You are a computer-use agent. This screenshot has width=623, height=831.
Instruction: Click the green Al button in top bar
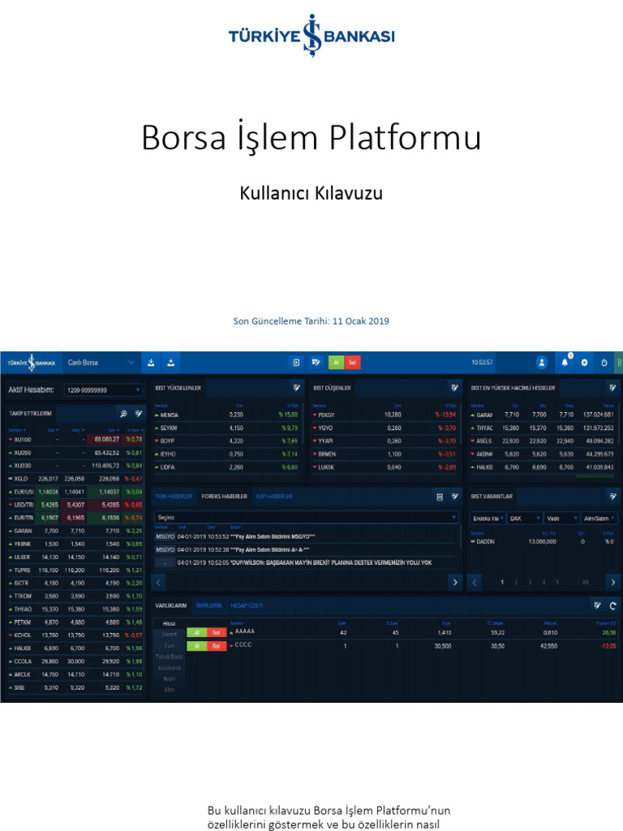coord(336,363)
